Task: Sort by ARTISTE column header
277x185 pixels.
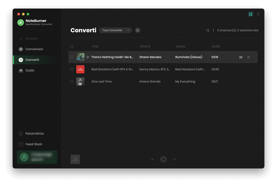Action: (x=145, y=47)
